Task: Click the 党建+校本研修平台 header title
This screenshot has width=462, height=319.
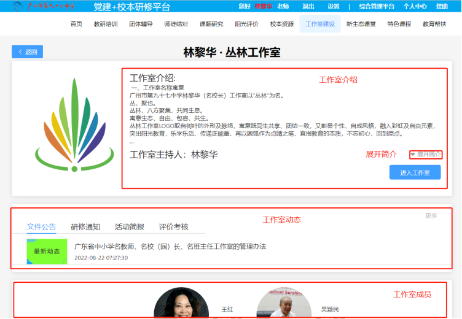Action: 131,7
